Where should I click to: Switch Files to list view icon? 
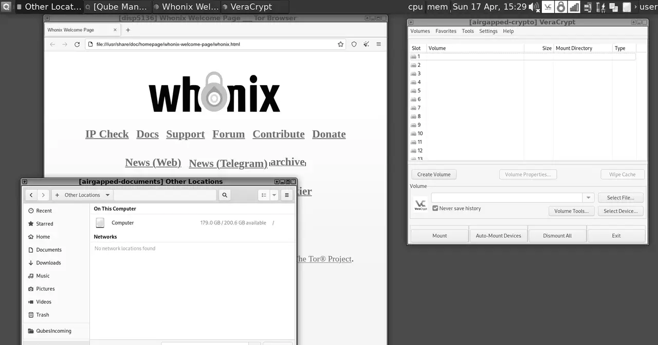264,195
